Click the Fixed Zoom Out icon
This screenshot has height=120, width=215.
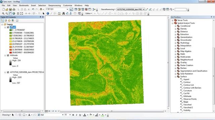click(x=21, y=13)
